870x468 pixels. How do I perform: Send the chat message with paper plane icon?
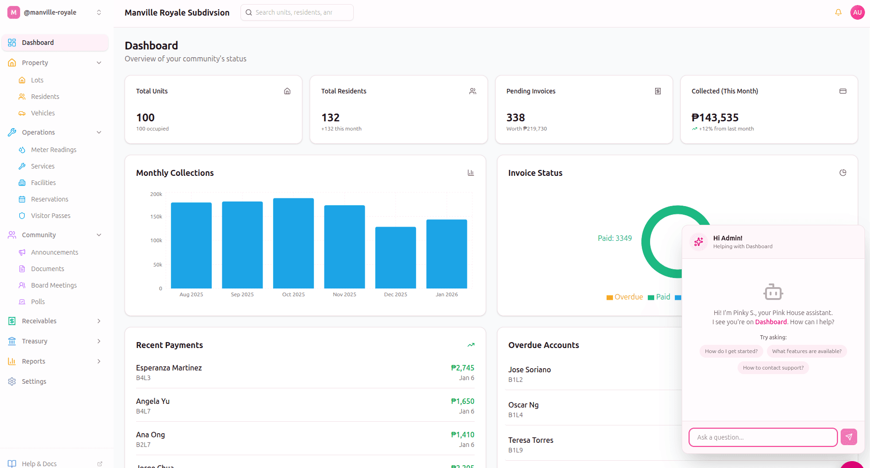click(848, 437)
